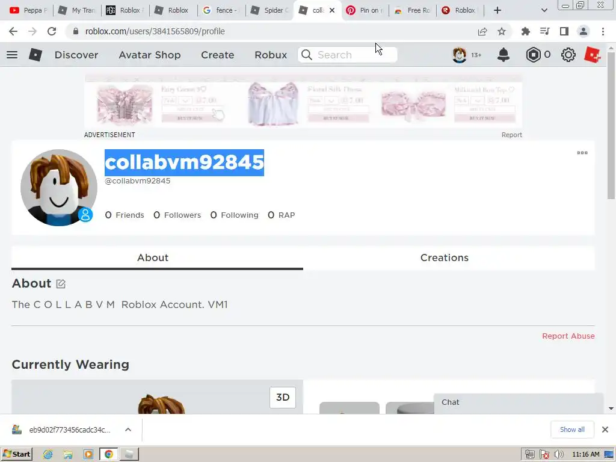Viewport: 616px width, 462px height.
Task: Report the advertisement
Action: [511, 135]
